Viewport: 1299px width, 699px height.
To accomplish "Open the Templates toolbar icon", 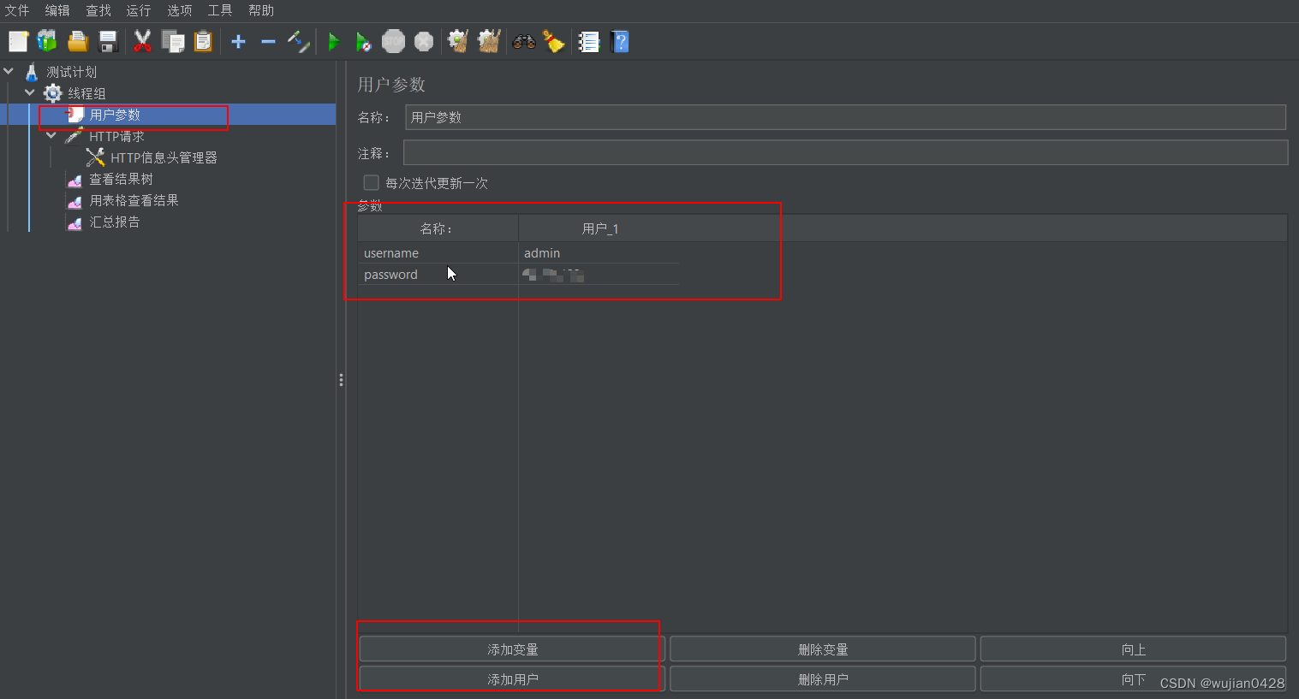I will tap(47, 41).
